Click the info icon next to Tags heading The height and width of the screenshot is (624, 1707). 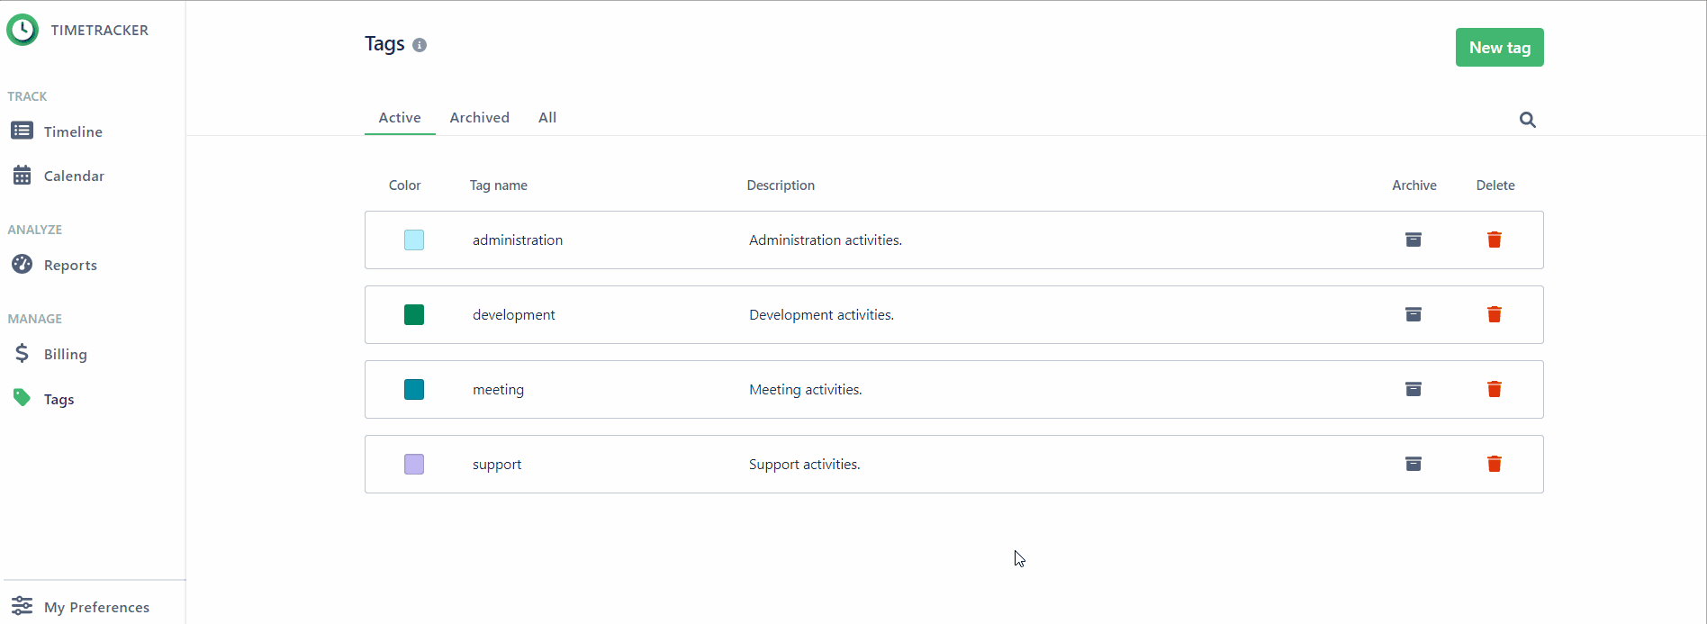click(420, 45)
